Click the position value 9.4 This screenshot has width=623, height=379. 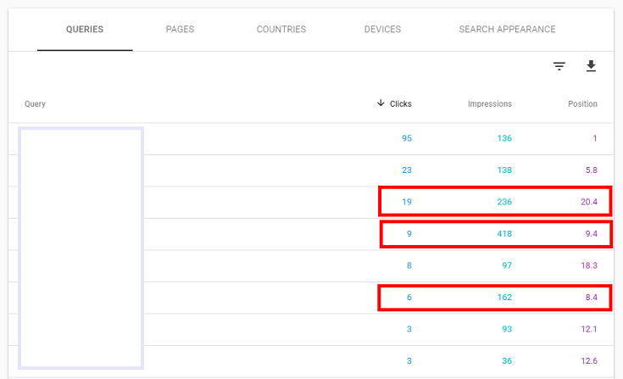pos(592,234)
